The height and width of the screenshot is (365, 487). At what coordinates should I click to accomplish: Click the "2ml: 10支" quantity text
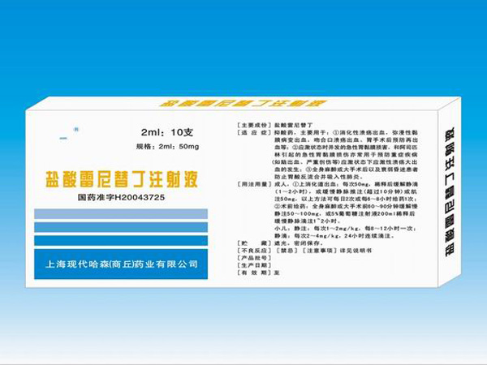(x=167, y=132)
